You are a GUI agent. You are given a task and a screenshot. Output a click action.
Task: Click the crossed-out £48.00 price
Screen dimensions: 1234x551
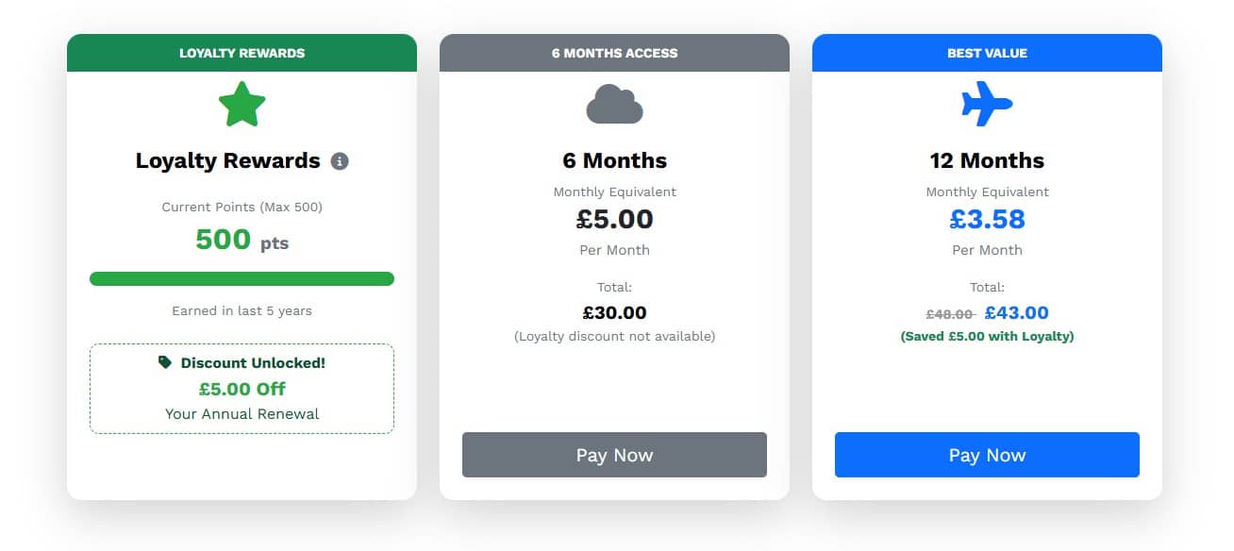click(949, 314)
